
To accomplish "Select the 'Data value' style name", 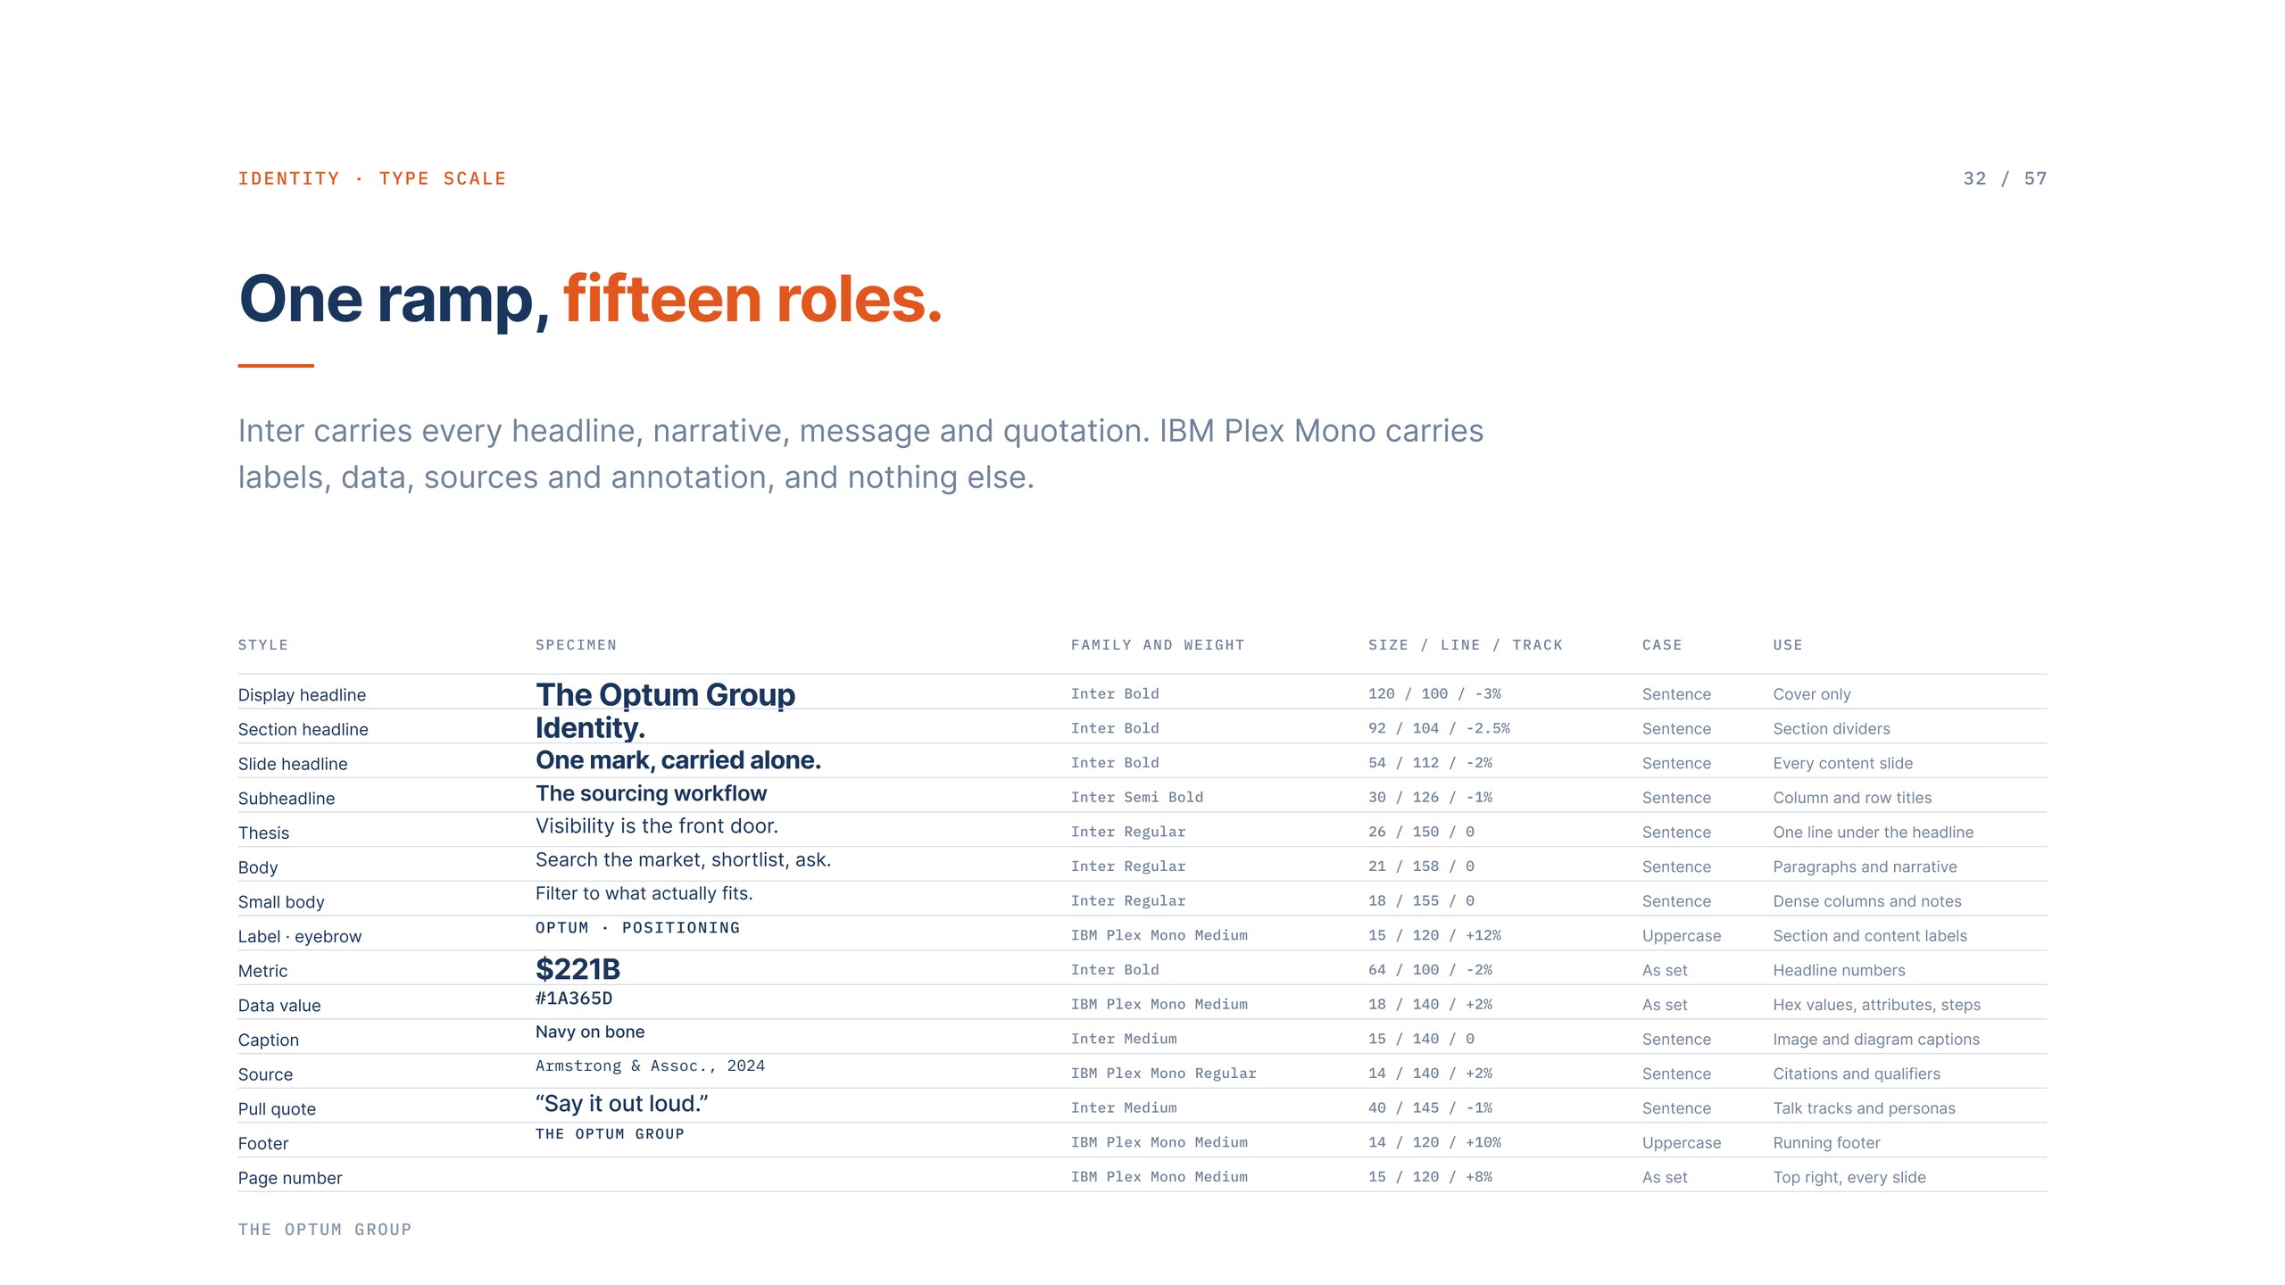I will (x=279, y=1006).
